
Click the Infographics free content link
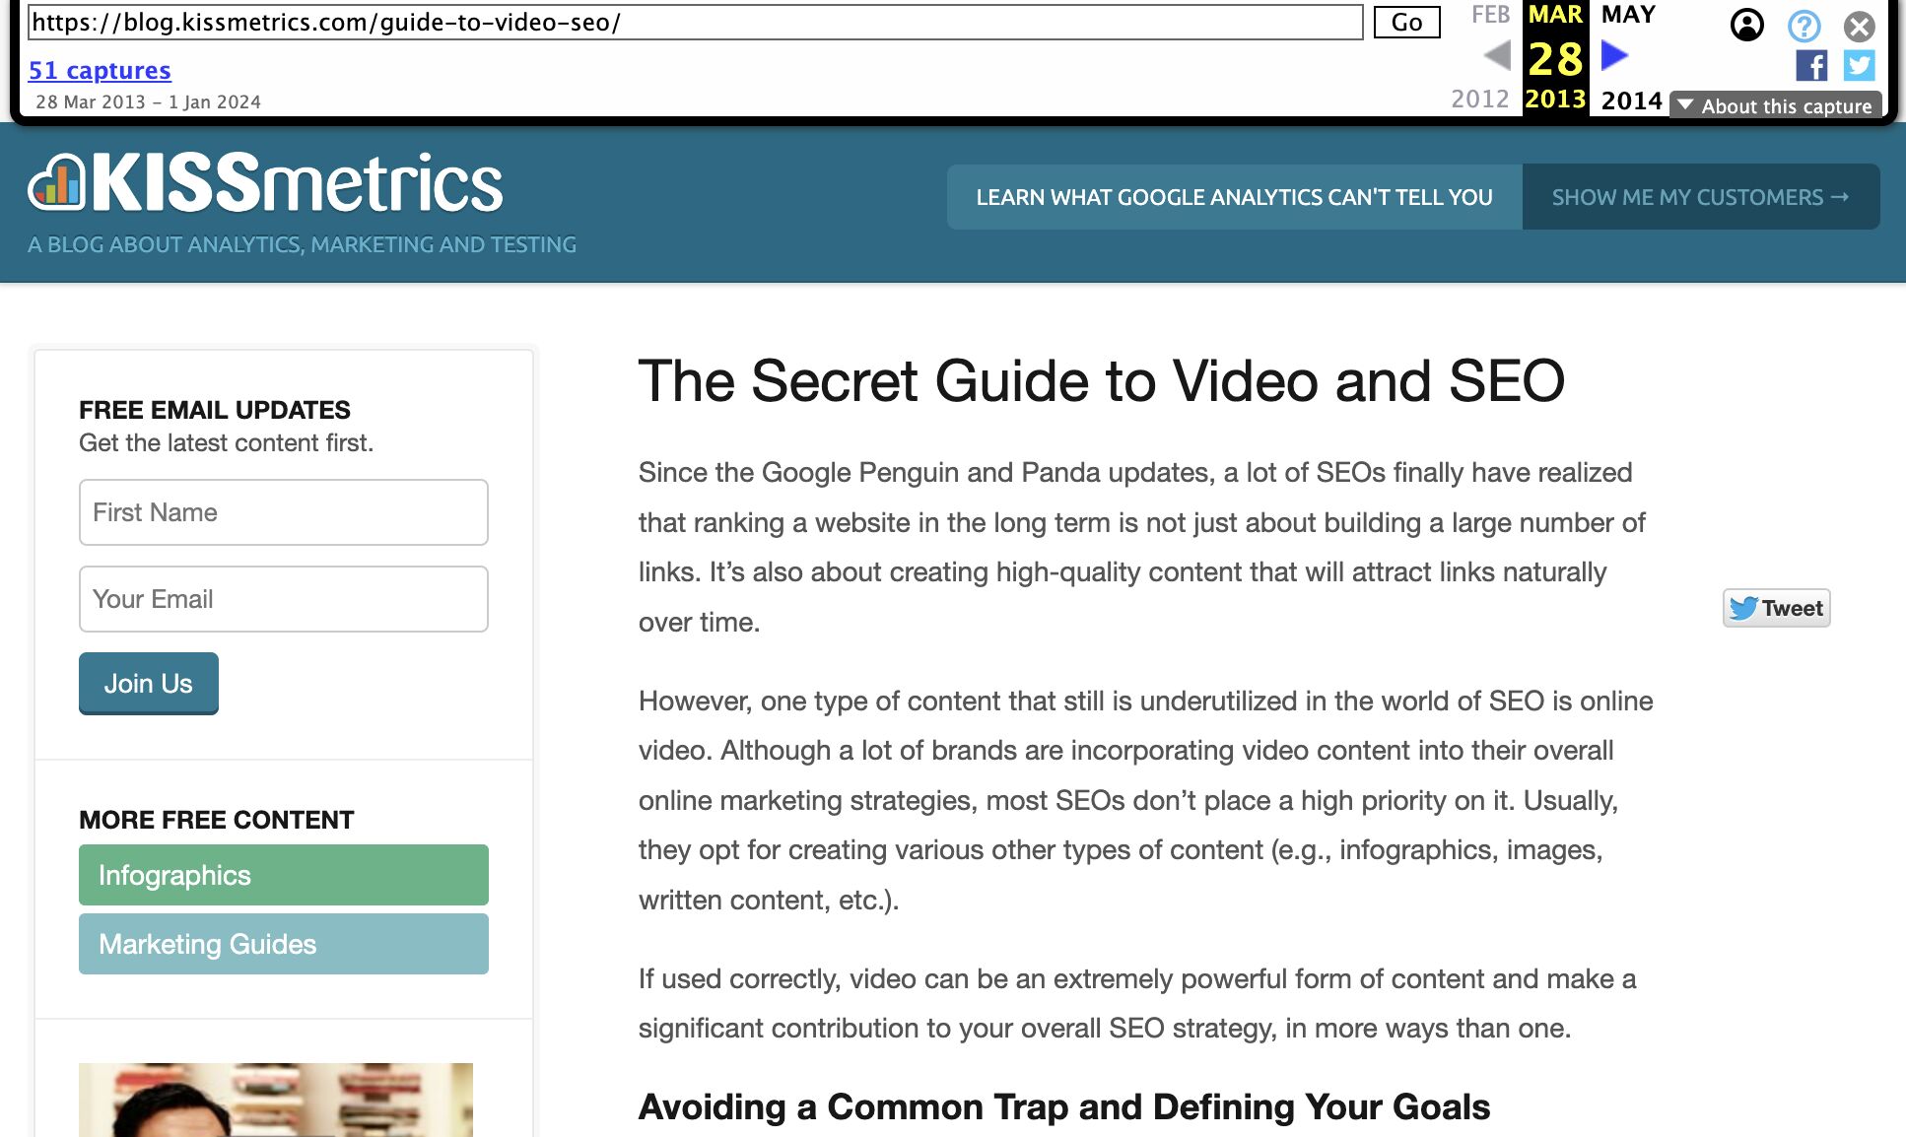pos(283,874)
